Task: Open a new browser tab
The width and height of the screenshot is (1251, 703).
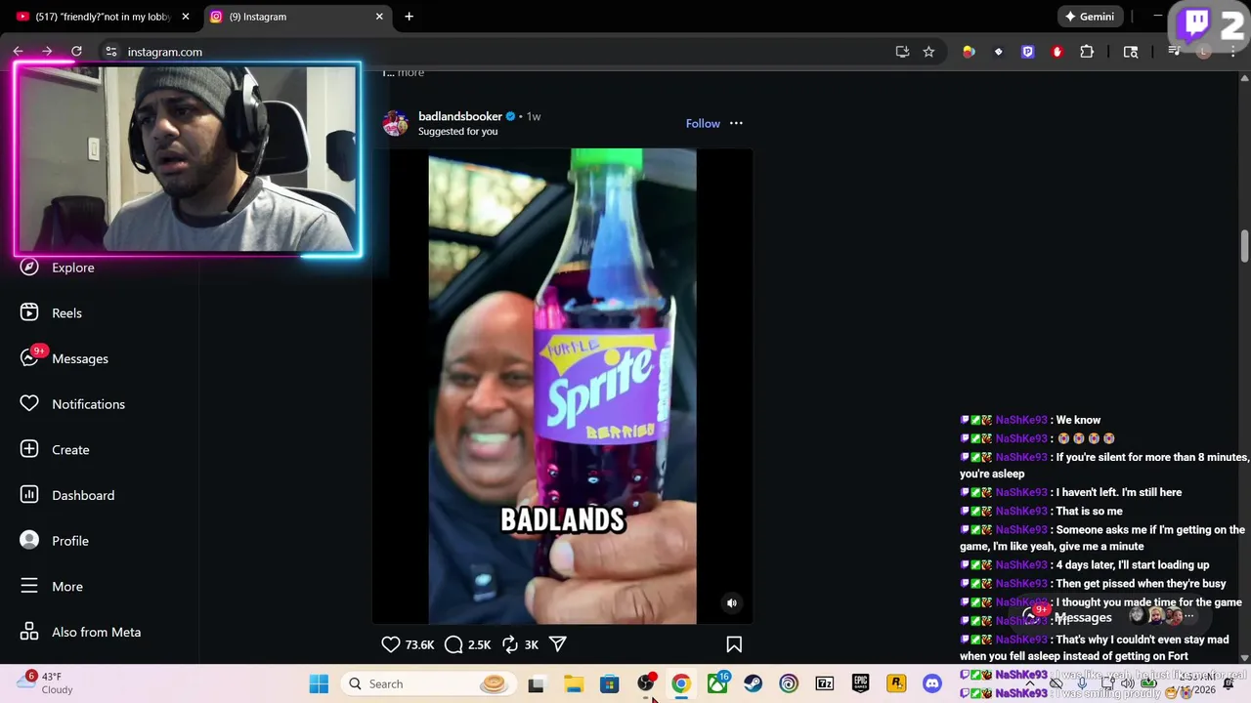Action: pos(409,17)
